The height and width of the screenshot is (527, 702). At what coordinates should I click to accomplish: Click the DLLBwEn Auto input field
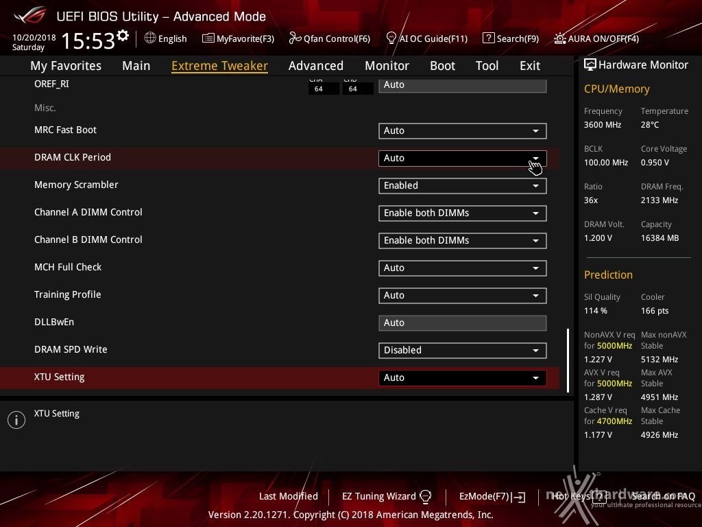[463, 323]
